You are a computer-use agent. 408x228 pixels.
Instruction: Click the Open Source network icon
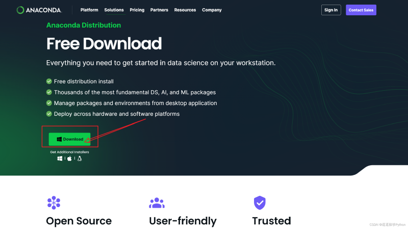pyautogui.click(x=54, y=202)
